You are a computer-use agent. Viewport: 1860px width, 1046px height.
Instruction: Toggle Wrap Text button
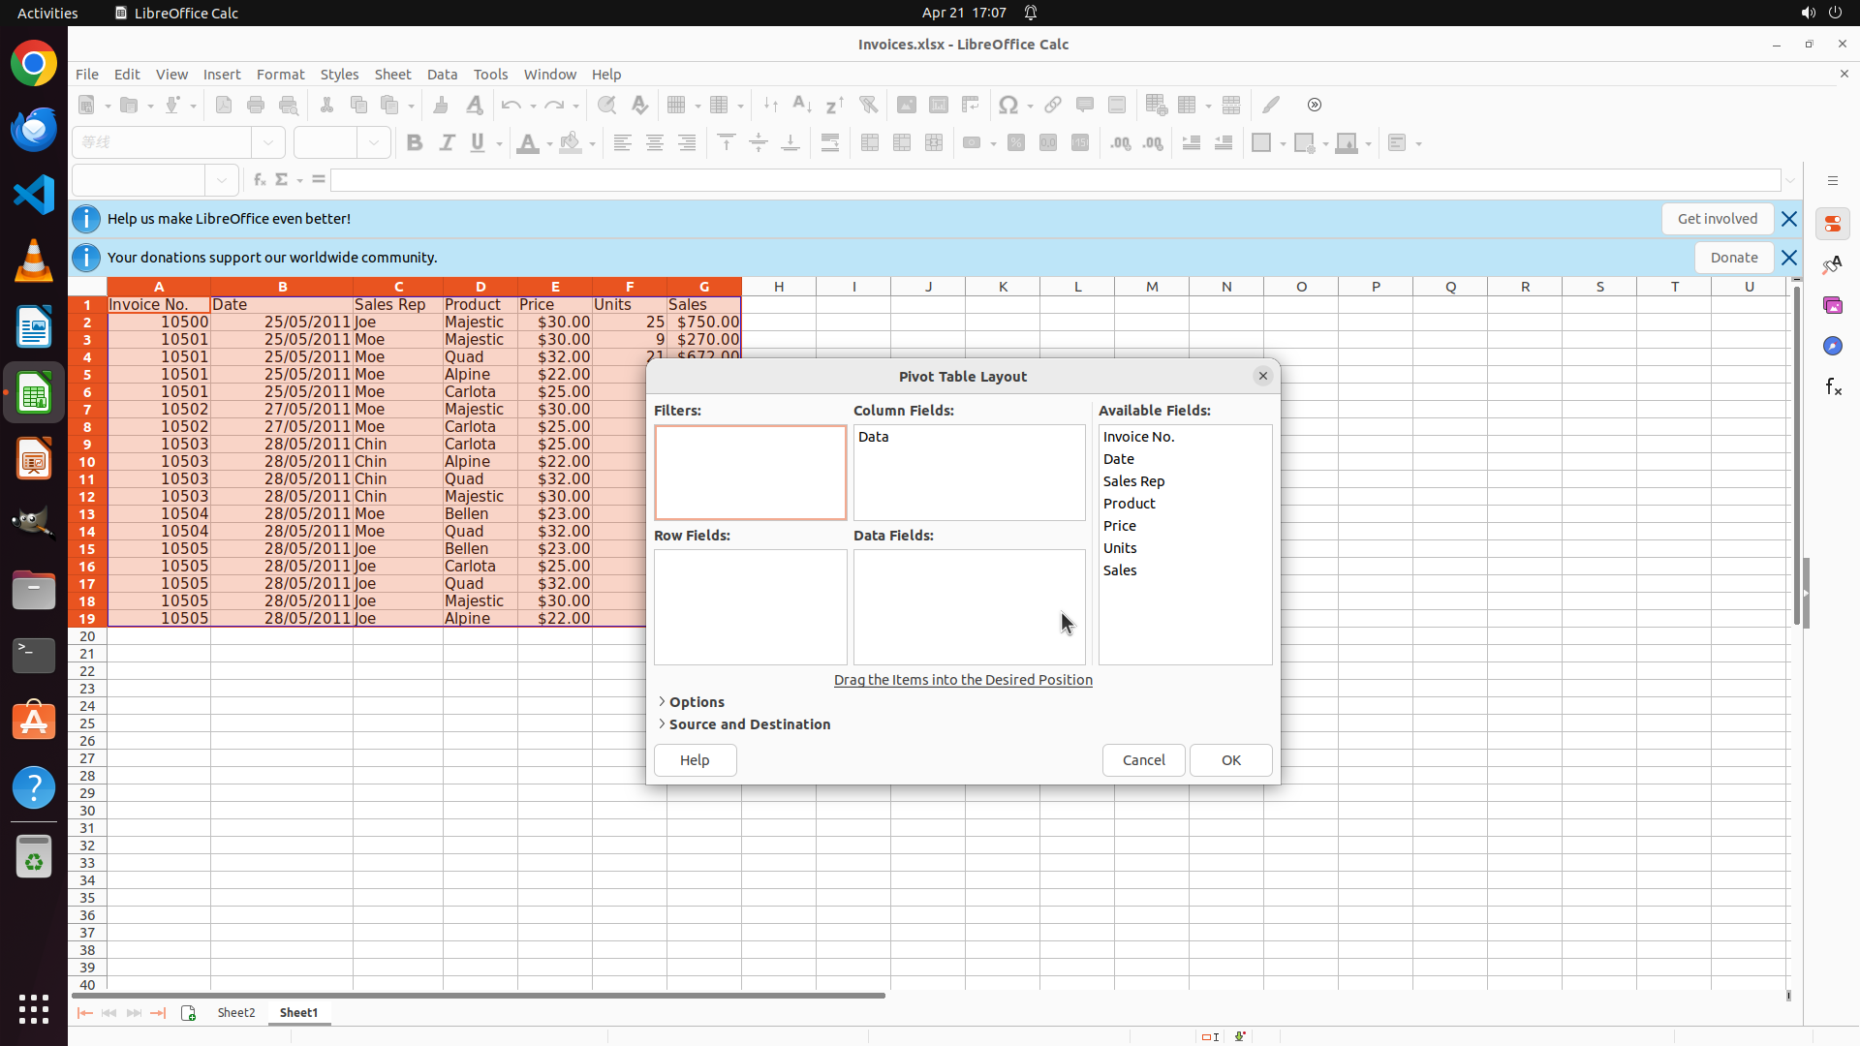tap(830, 143)
